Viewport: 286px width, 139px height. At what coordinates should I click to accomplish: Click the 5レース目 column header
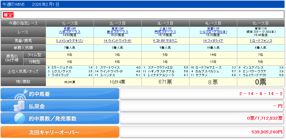[x=261, y=23]
